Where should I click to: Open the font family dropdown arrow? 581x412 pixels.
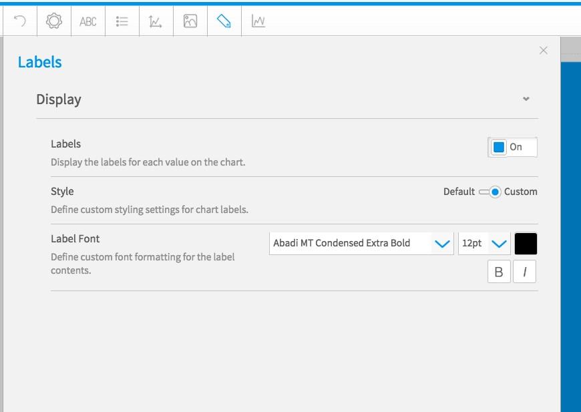tap(442, 244)
